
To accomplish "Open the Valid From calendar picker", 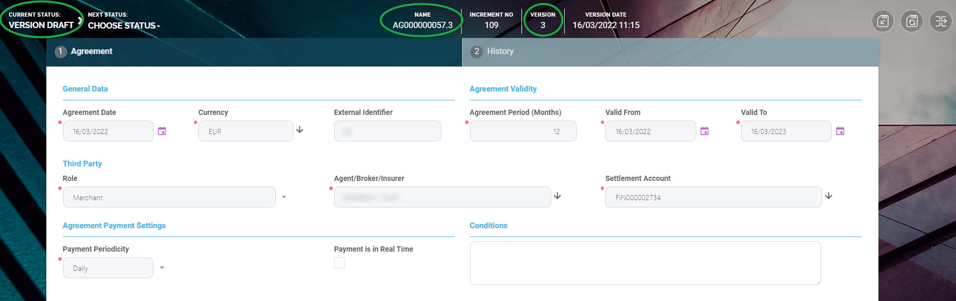I will (705, 131).
